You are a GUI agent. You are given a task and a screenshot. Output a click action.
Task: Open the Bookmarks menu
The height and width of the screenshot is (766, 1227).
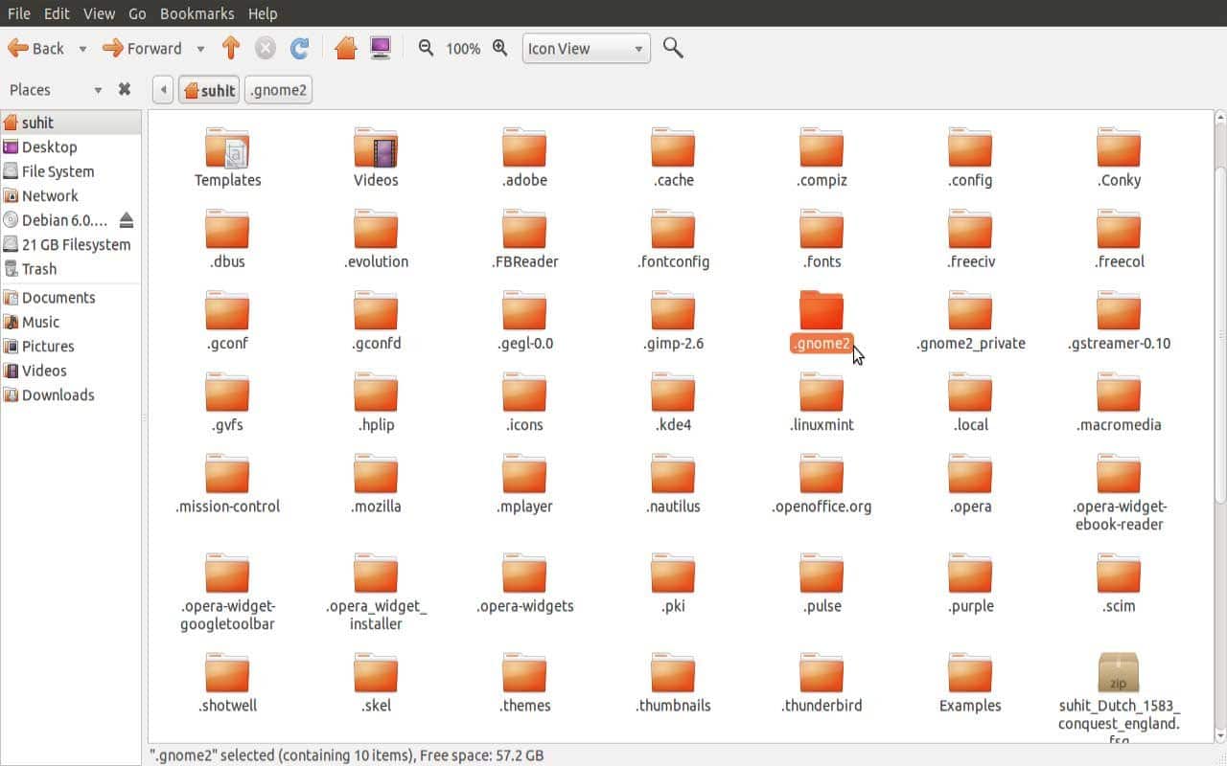point(197,13)
